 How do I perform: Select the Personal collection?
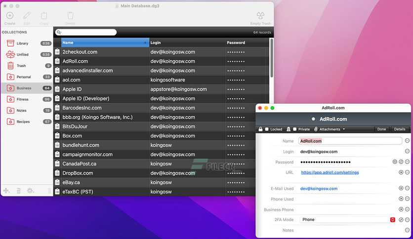[27, 77]
